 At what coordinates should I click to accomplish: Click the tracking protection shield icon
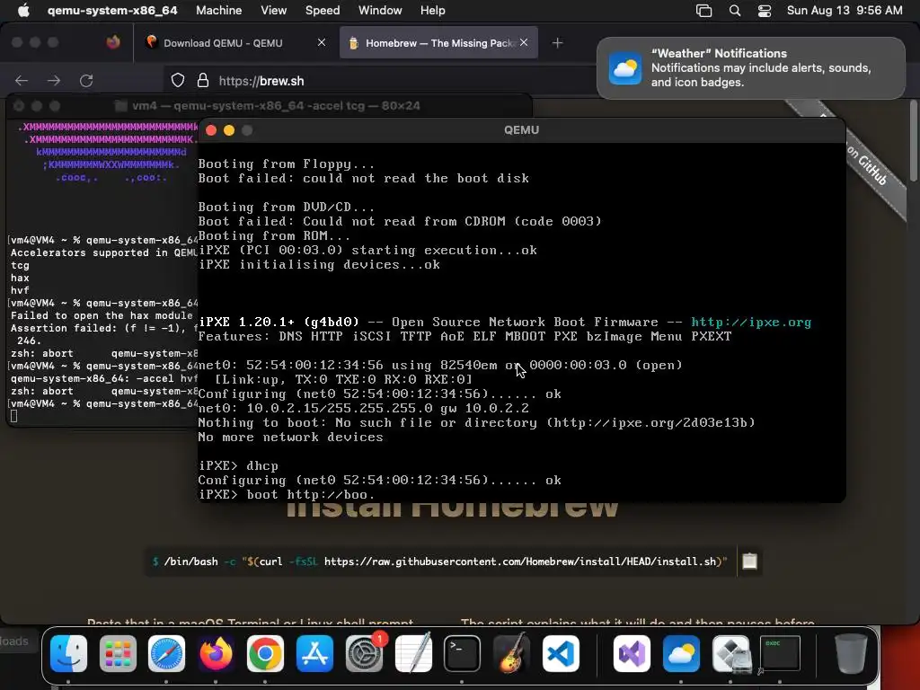coord(178,80)
